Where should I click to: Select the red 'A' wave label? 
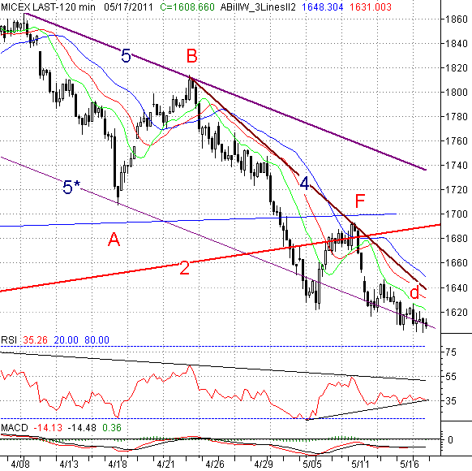click(114, 240)
